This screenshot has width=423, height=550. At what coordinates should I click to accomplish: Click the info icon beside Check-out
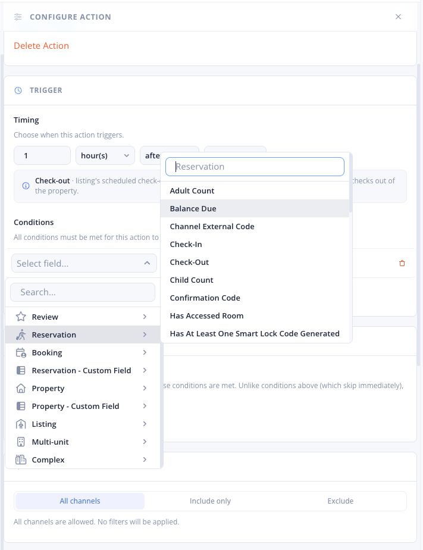click(26, 186)
